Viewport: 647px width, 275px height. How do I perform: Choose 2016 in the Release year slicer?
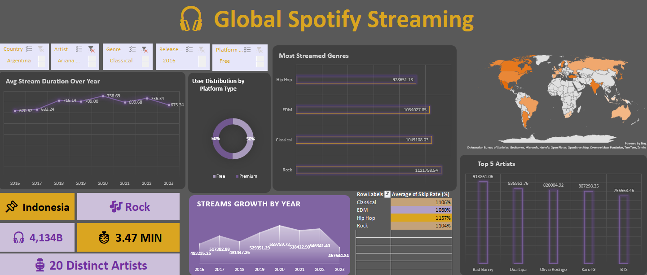pyautogui.click(x=169, y=61)
